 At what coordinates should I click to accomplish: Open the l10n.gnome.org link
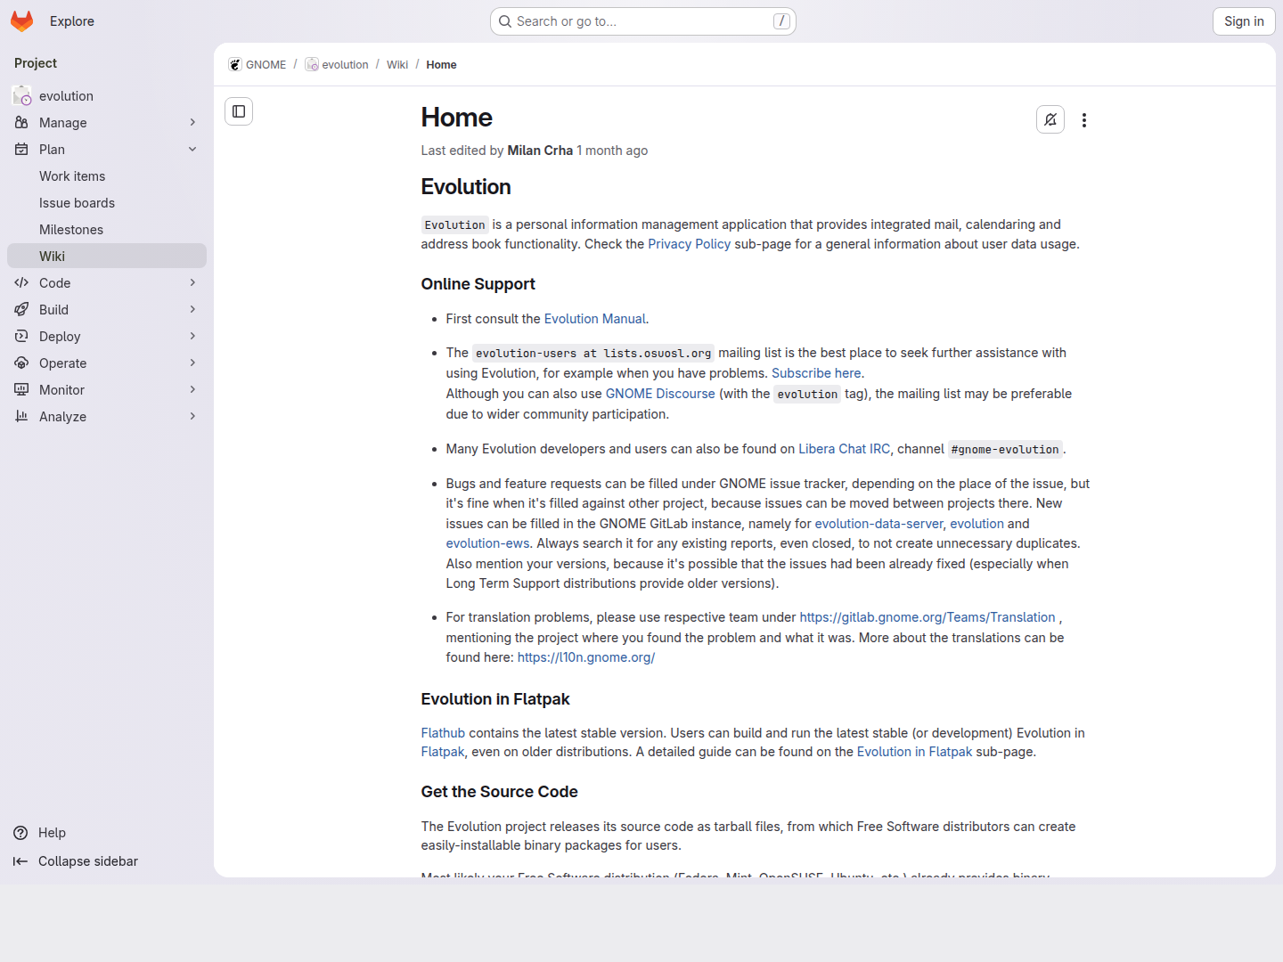pos(586,657)
